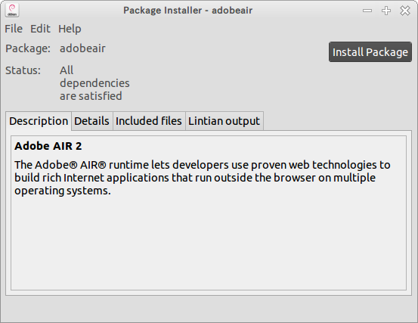Switch to the Details tab
The width and height of the screenshot is (418, 323).
[91, 121]
